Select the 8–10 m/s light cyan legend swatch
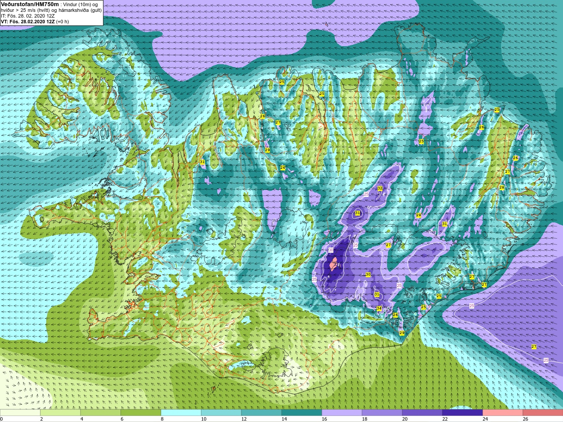 pyautogui.click(x=181, y=413)
